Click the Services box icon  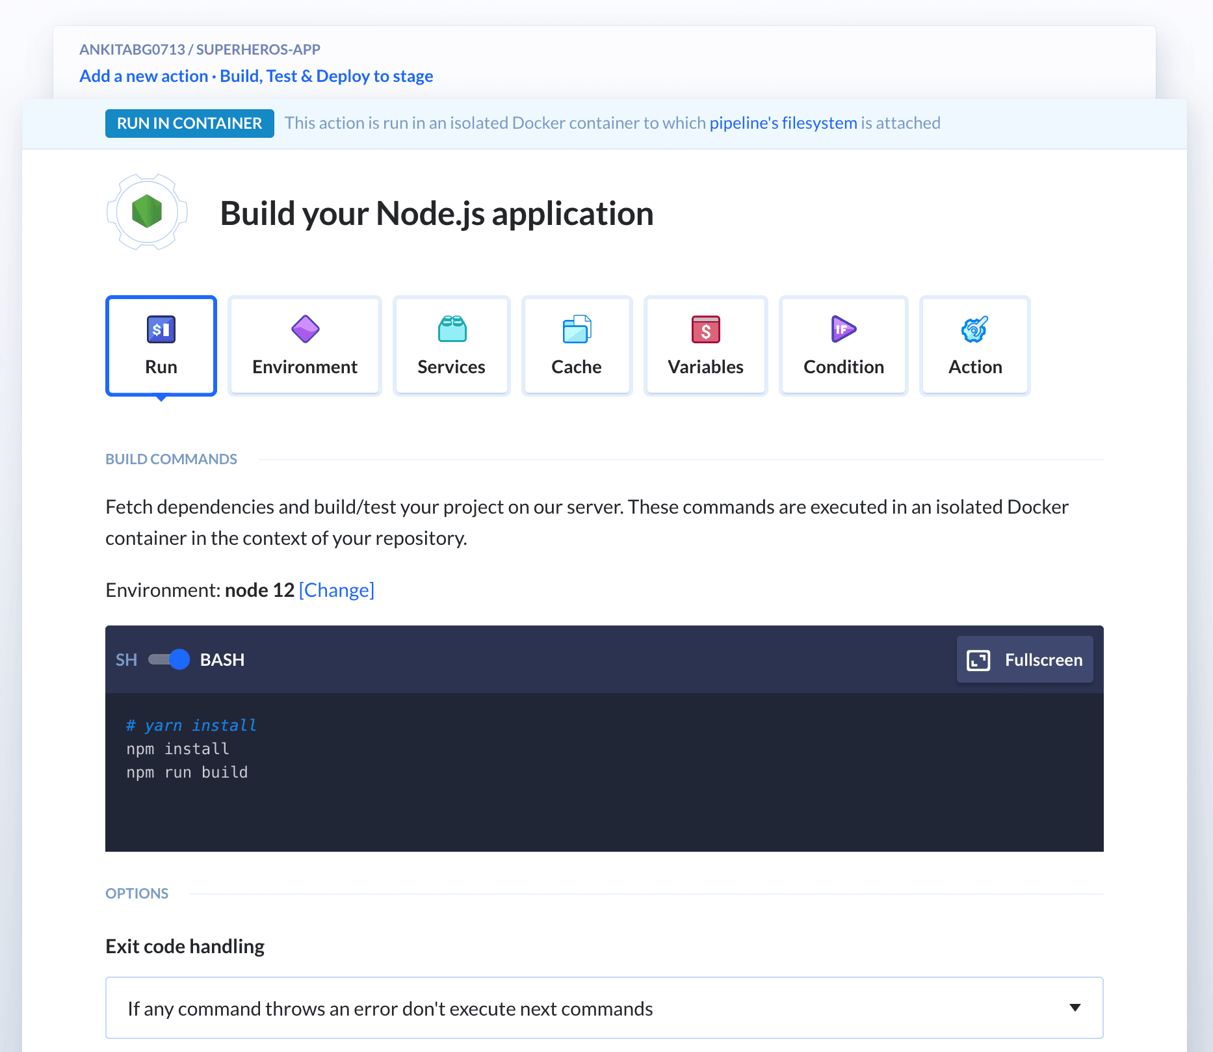[x=451, y=330]
